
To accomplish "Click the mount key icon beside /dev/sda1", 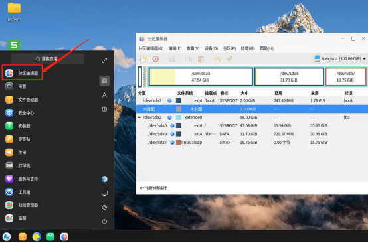I will (x=169, y=101).
